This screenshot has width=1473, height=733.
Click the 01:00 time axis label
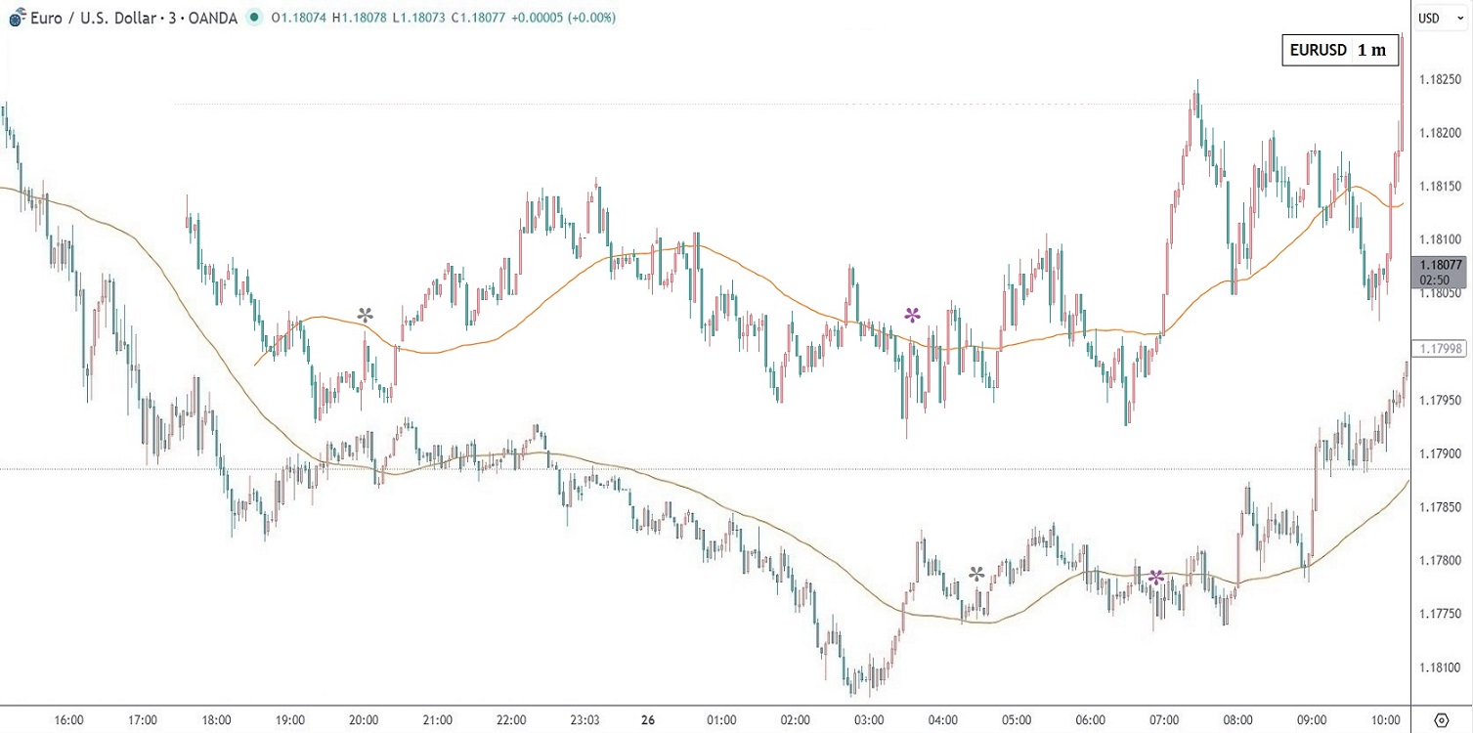tap(722, 720)
